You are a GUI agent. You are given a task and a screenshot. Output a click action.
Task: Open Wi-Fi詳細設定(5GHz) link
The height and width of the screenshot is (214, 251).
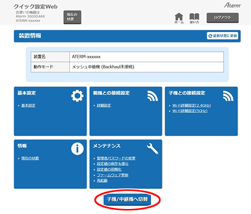(x=190, y=111)
